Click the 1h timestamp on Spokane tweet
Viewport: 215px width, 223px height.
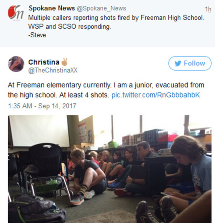pyautogui.click(x=208, y=9)
